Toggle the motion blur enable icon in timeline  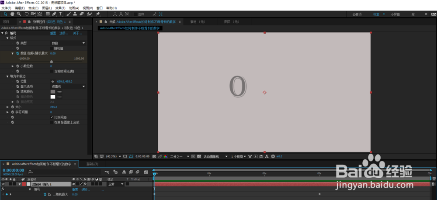[138, 172]
